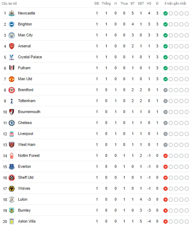Image resolution: width=192 pixels, height=230 pixels.
Task: Click Newcastle's green win indicator
Action: [x=165, y=13]
